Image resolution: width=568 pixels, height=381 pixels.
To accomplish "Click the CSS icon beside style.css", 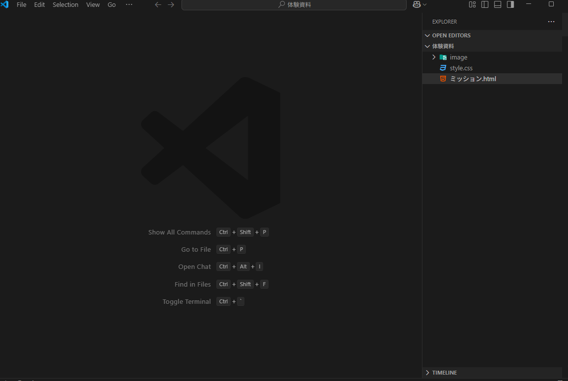I will pyautogui.click(x=443, y=68).
